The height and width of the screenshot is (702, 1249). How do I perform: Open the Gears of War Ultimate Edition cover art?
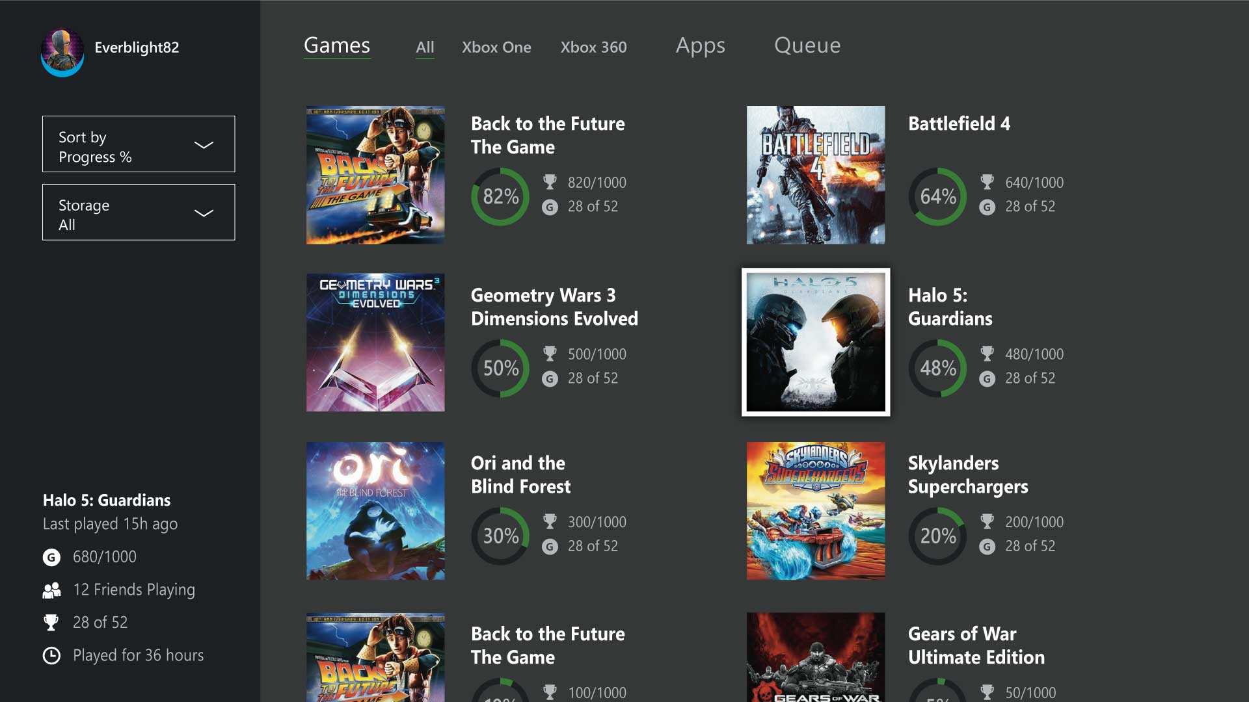816,657
